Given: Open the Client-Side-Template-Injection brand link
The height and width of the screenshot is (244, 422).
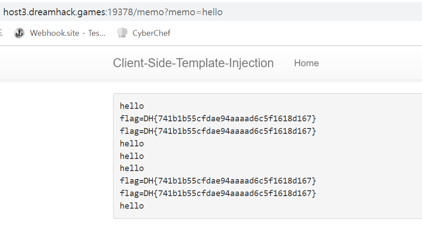Looking at the screenshot, I should (x=193, y=63).
